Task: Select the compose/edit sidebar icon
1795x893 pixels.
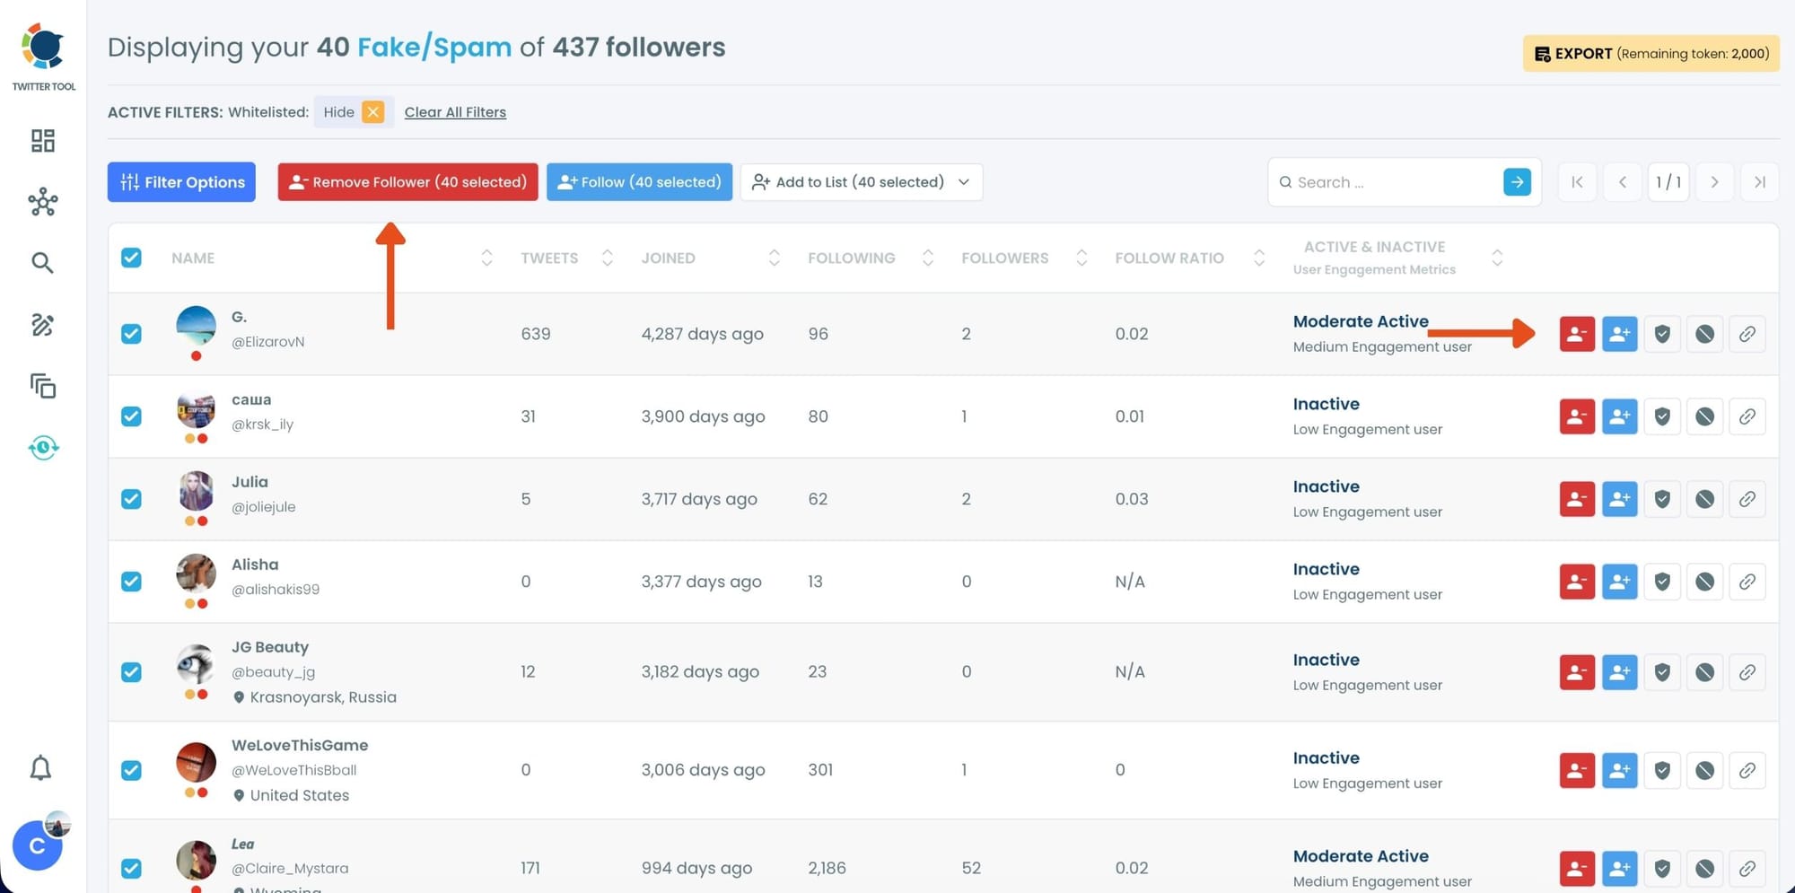Action: (42, 326)
